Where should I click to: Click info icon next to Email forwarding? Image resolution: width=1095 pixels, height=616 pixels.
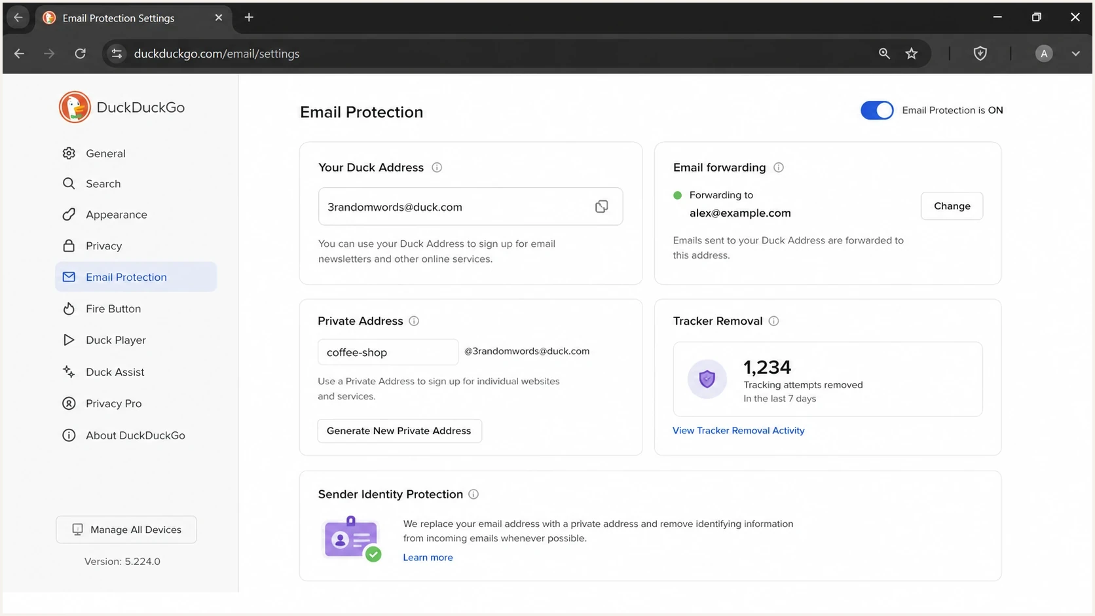click(779, 168)
